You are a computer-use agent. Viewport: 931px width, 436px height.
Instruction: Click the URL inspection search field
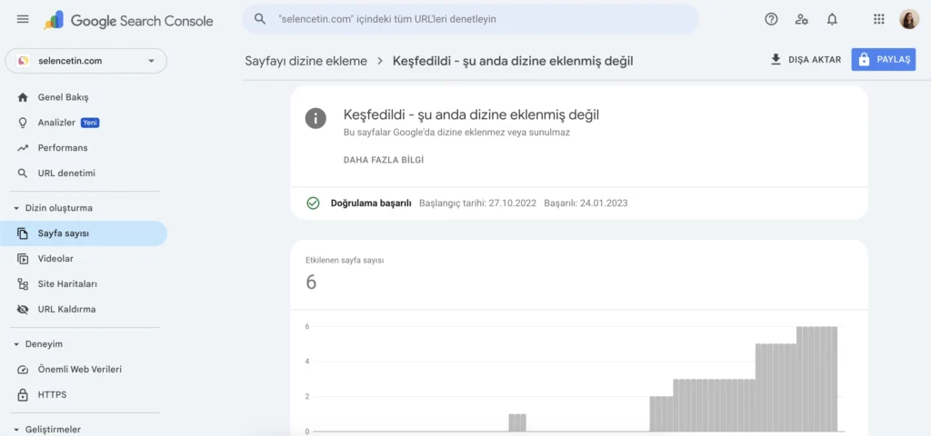pos(470,19)
